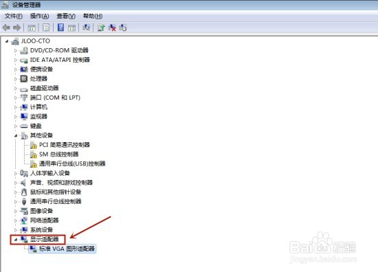Screen dimensions: 378x272
Task: Select 通用串行总线(USB)控制器 device under 其他设备
Action: coord(72,164)
